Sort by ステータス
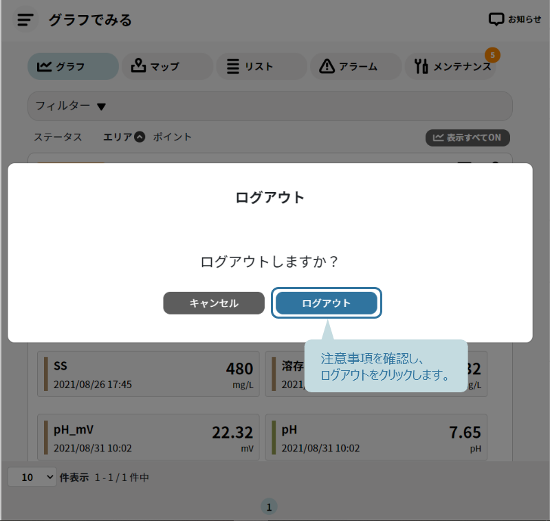The width and height of the screenshot is (550, 521). tap(58, 137)
